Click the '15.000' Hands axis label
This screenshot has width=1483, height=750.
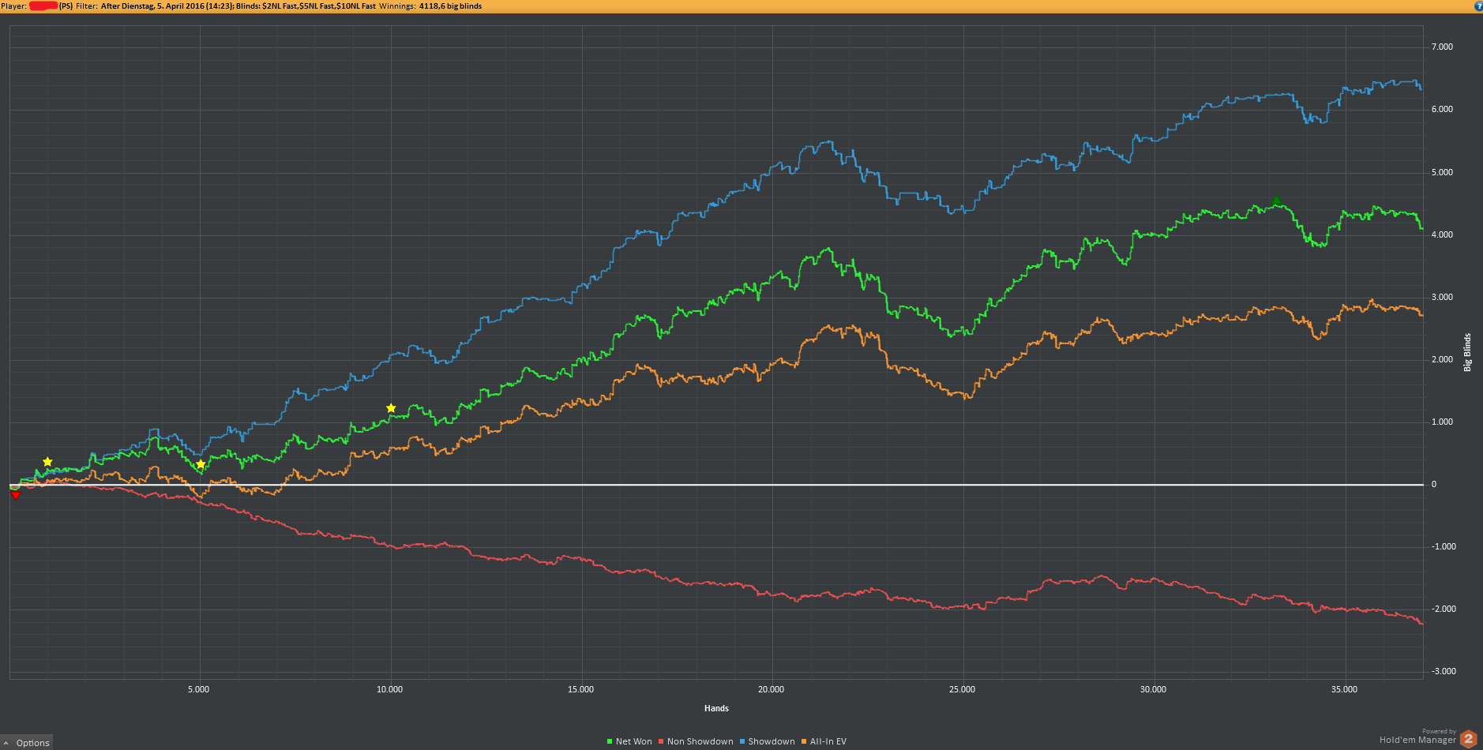pos(580,689)
